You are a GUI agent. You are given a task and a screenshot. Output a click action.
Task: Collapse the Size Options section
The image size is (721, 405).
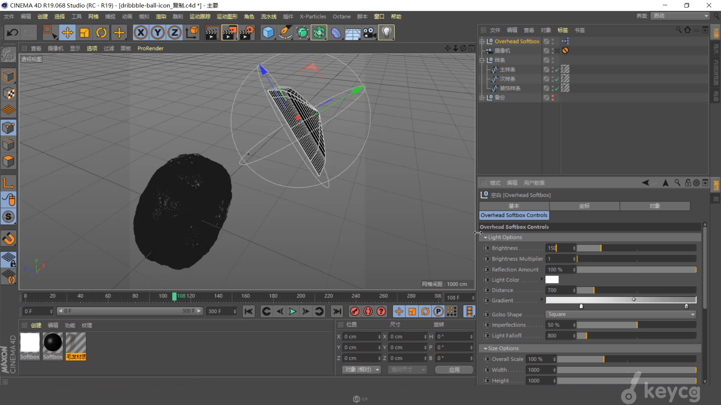[486, 348]
